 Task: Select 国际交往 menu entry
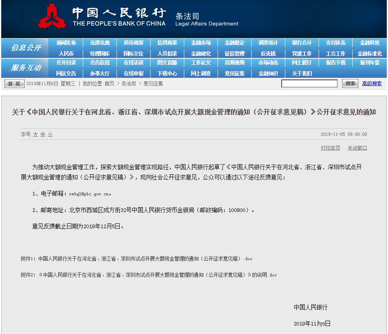click(x=134, y=54)
